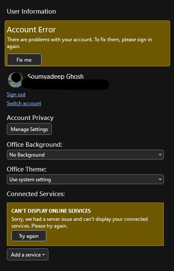174x271 pixels.
Task: Open the Use system setting combo box
Action: coord(85,180)
